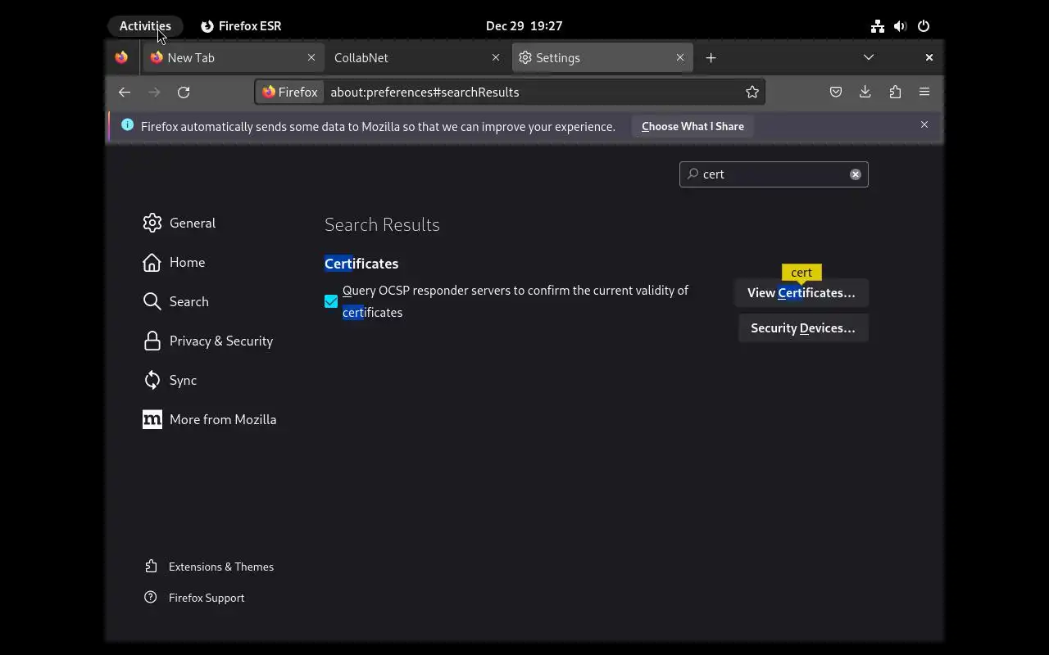Click Choose What I Share button
Image resolution: width=1049 pixels, height=655 pixels.
pos(693,127)
